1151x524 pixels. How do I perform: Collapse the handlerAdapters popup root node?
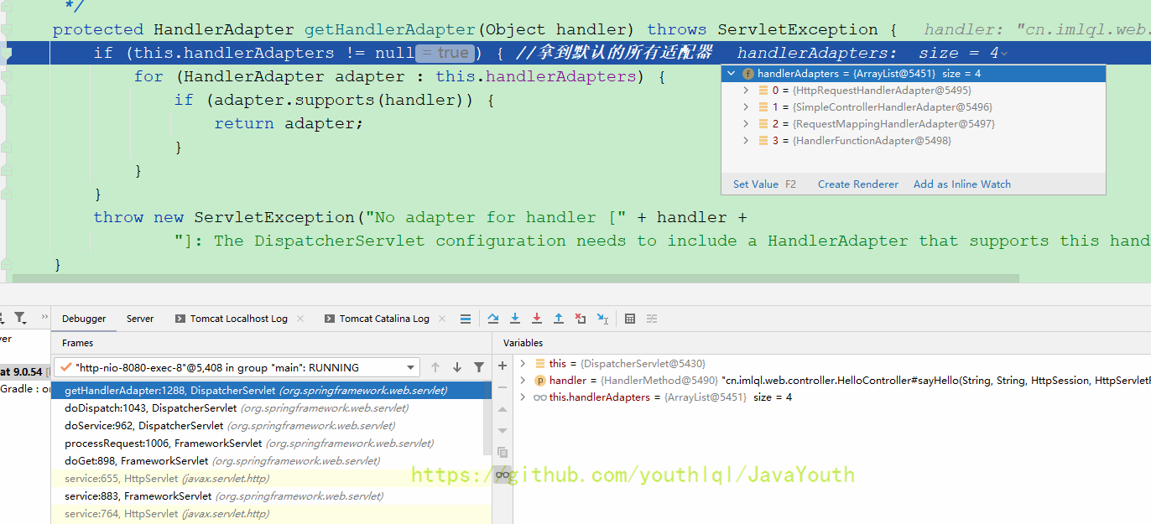(732, 74)
